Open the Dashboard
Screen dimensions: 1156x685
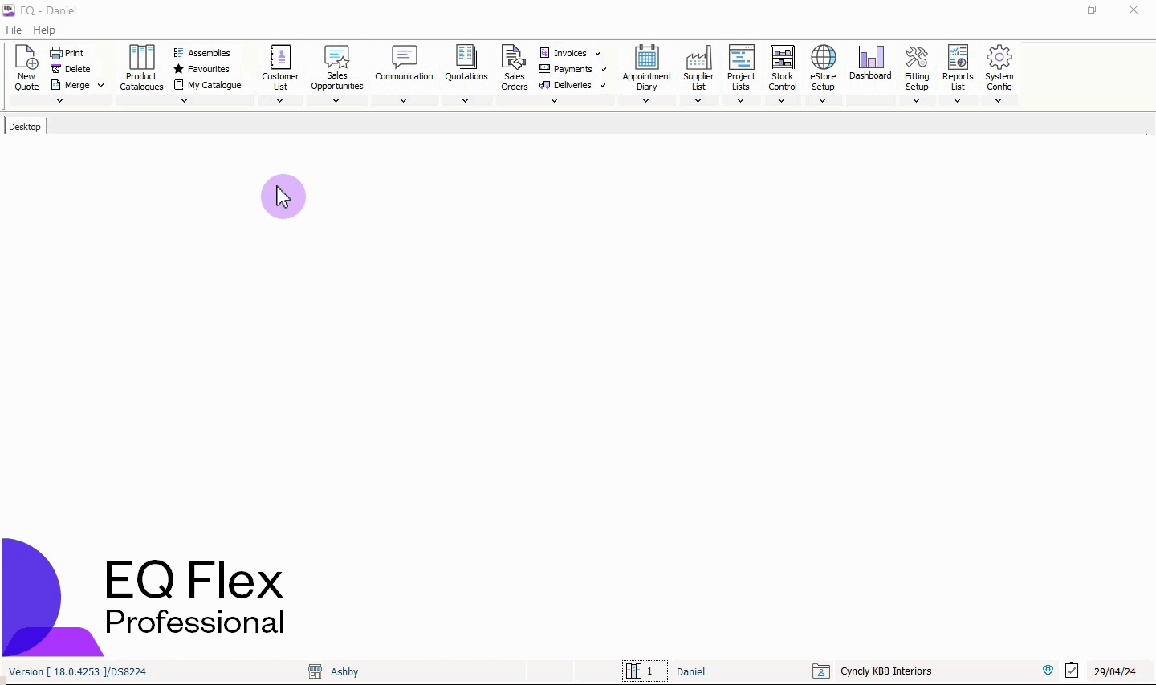(x=871, y=64)
